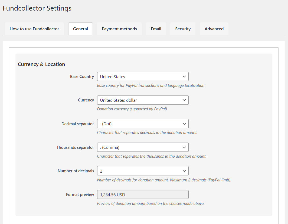
Task: Open the Thousands separator dropdown
Action: pos(143,147)
